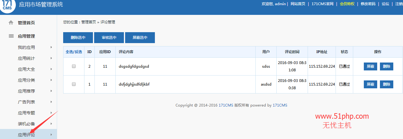
Task: Click the hamburger icon beside 应用管理
Action: tap(11, 36)
